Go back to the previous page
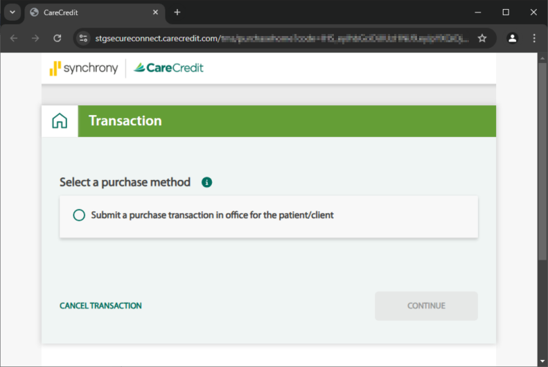Viewport: 548px width, 367px height. pyautogui.click(x=14, y=38)
